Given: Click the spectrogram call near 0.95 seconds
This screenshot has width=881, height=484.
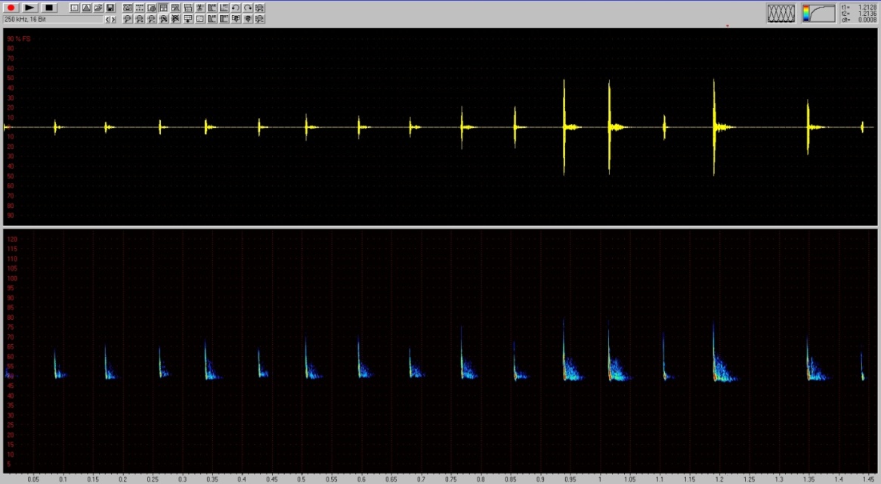Looking at the screenshot, I should click(x=564, y=367).
